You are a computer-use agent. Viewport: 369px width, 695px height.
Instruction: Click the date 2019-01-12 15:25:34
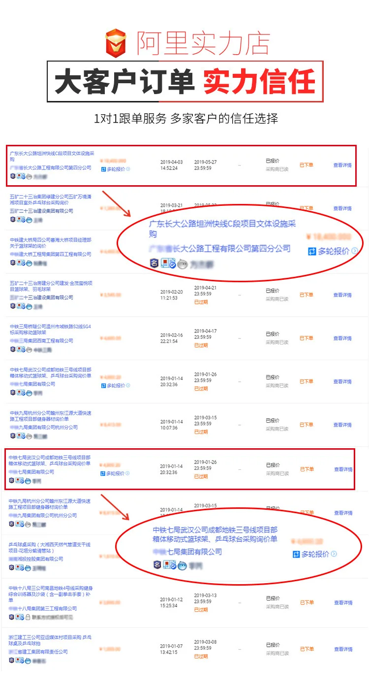click(x=171, y=602)
